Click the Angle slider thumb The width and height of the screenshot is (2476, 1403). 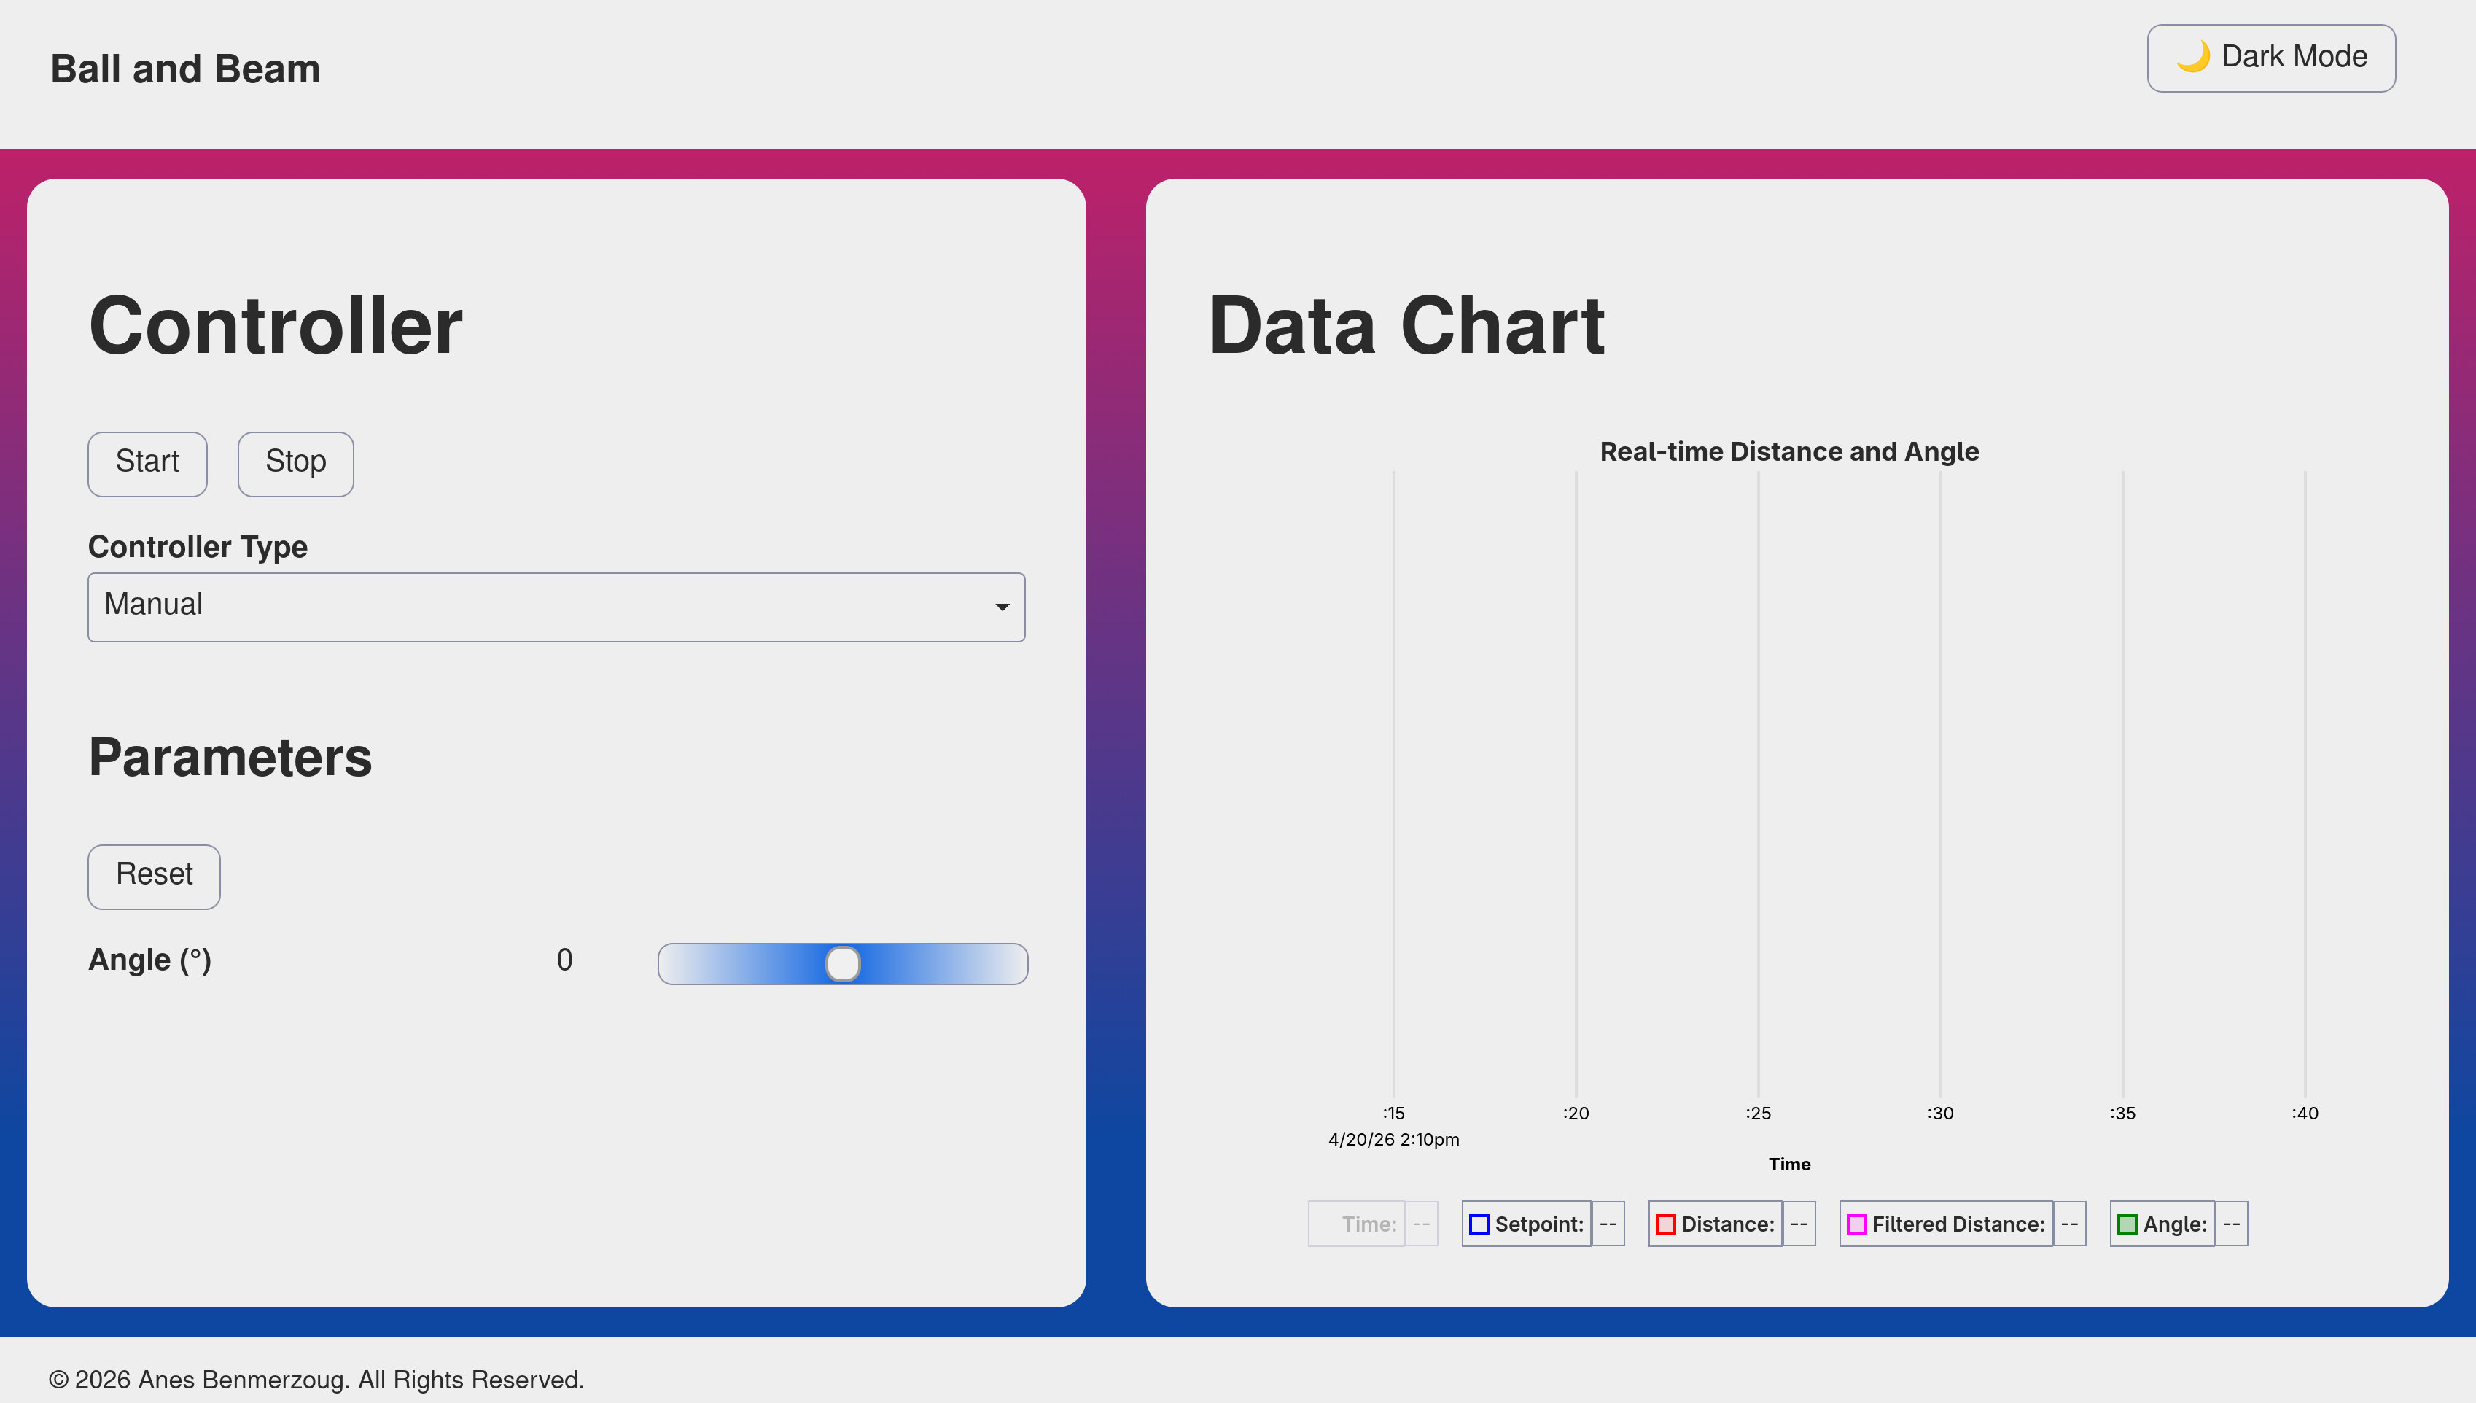click(x=843, y=963)
